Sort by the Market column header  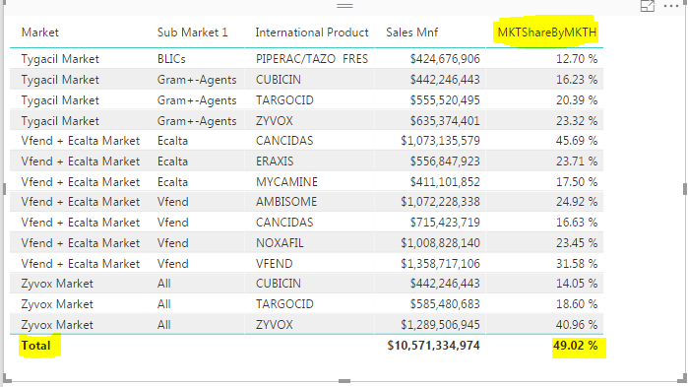[40, 32]
